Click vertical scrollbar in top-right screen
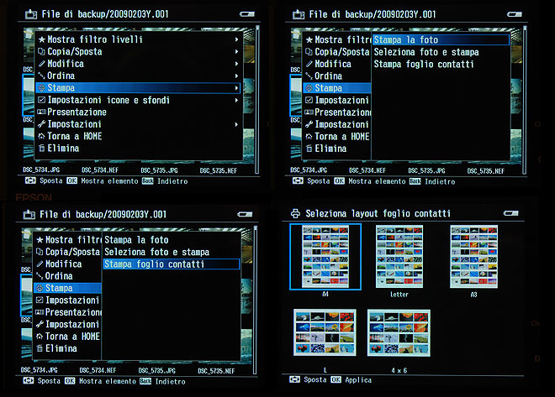The height and width of the screenshot is (397, 555). tap(525, 100)
